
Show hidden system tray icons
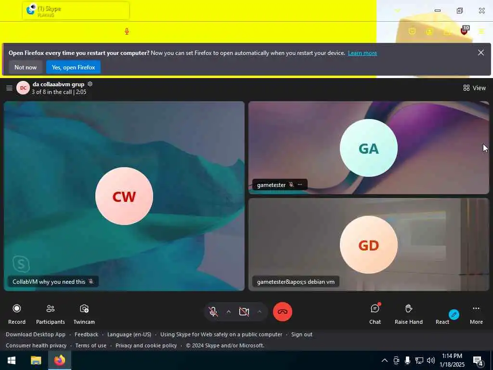click(385, 360)
